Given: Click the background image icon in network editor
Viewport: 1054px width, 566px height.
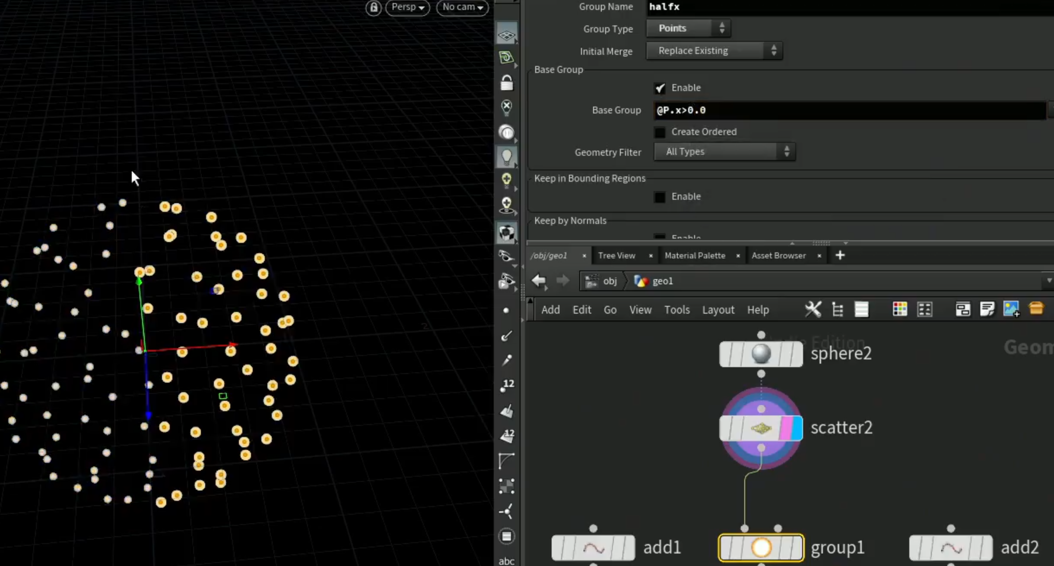Looking at the screenshot, I should point(1011,309).
